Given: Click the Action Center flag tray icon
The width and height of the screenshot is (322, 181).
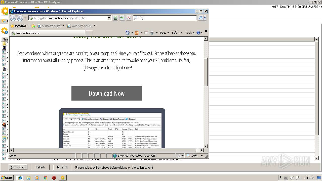Looking at the screenshot, I should tap(298, 177).
